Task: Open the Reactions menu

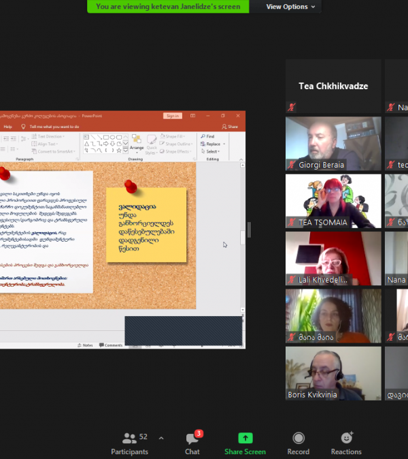Action: [346, 443]
